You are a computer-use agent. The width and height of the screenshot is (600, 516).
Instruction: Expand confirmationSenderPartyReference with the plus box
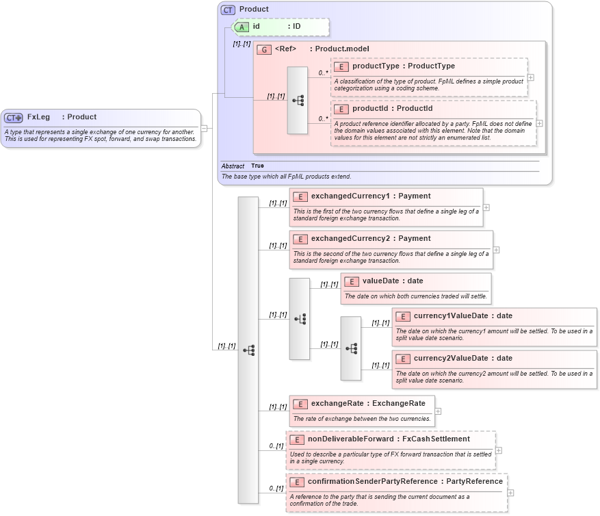click(510, 493)
